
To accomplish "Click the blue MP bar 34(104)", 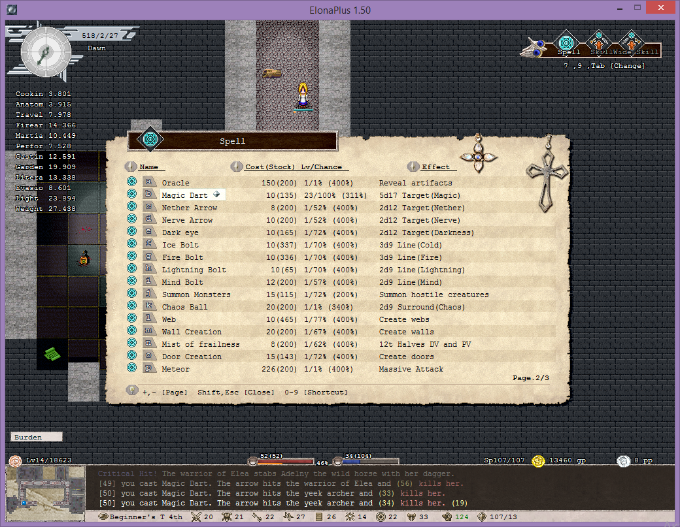I will point(370,462).
